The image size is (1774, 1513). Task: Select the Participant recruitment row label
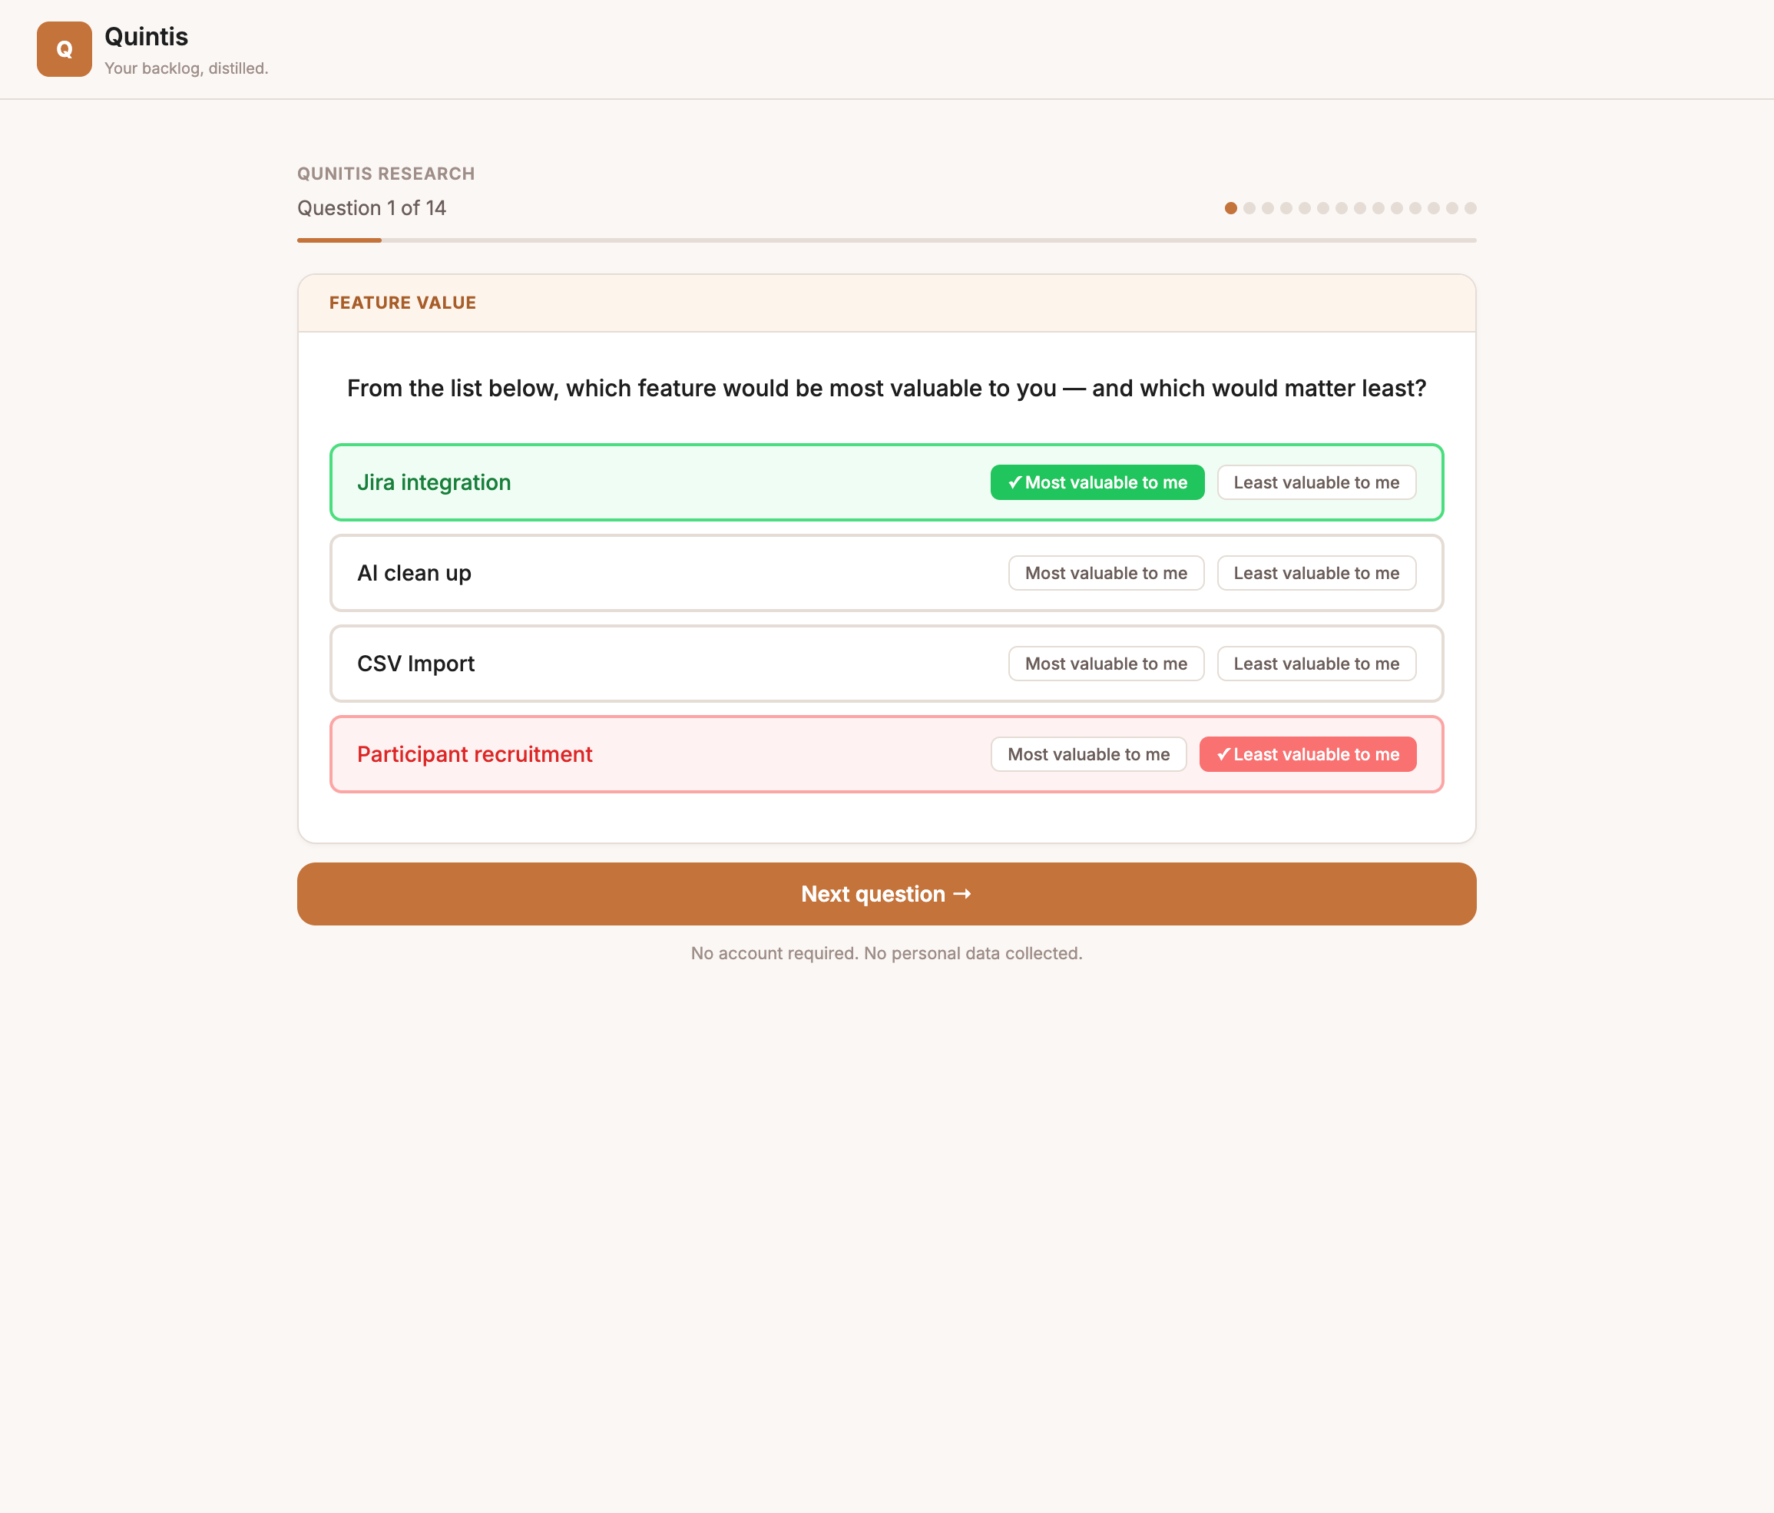click(475, 754)
